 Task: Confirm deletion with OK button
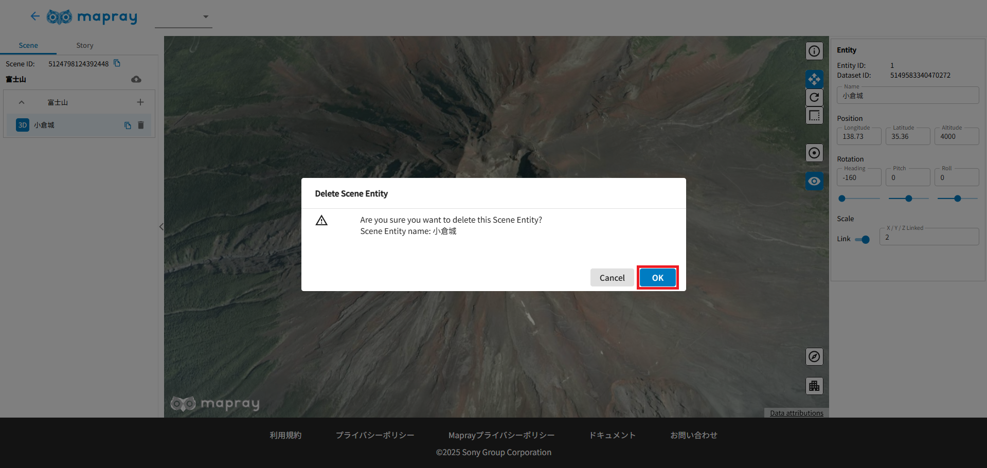(657, 278)
